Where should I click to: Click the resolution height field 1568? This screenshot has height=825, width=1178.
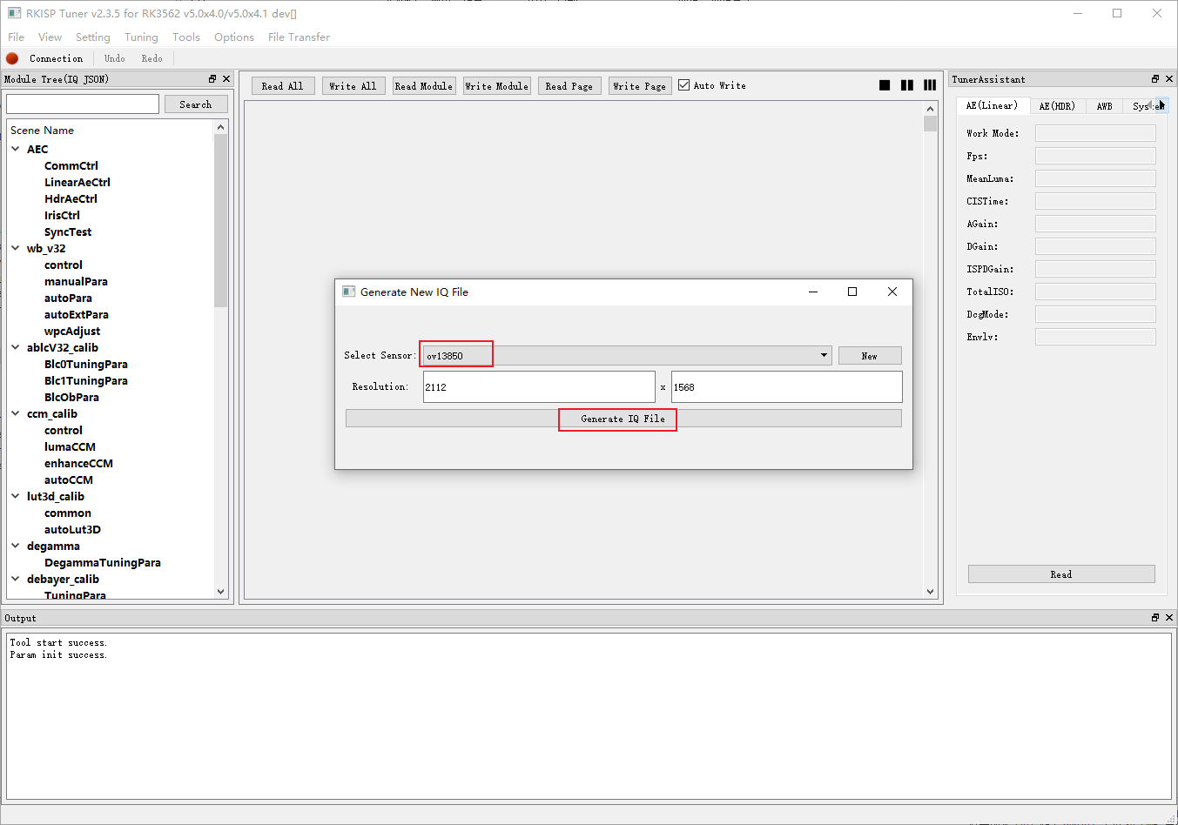tap(787, 387)
